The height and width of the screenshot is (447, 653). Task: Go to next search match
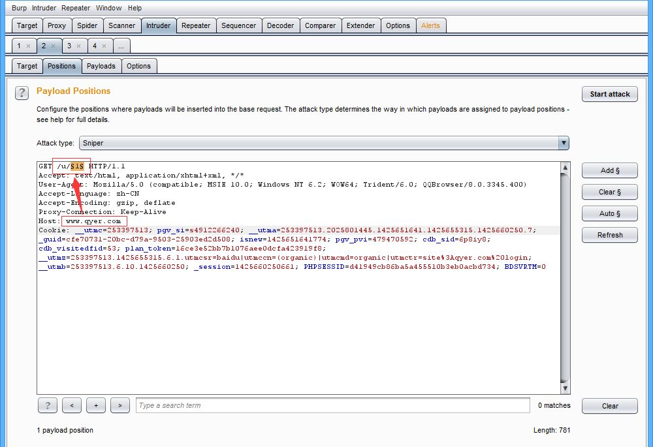(x=120, y=405)
